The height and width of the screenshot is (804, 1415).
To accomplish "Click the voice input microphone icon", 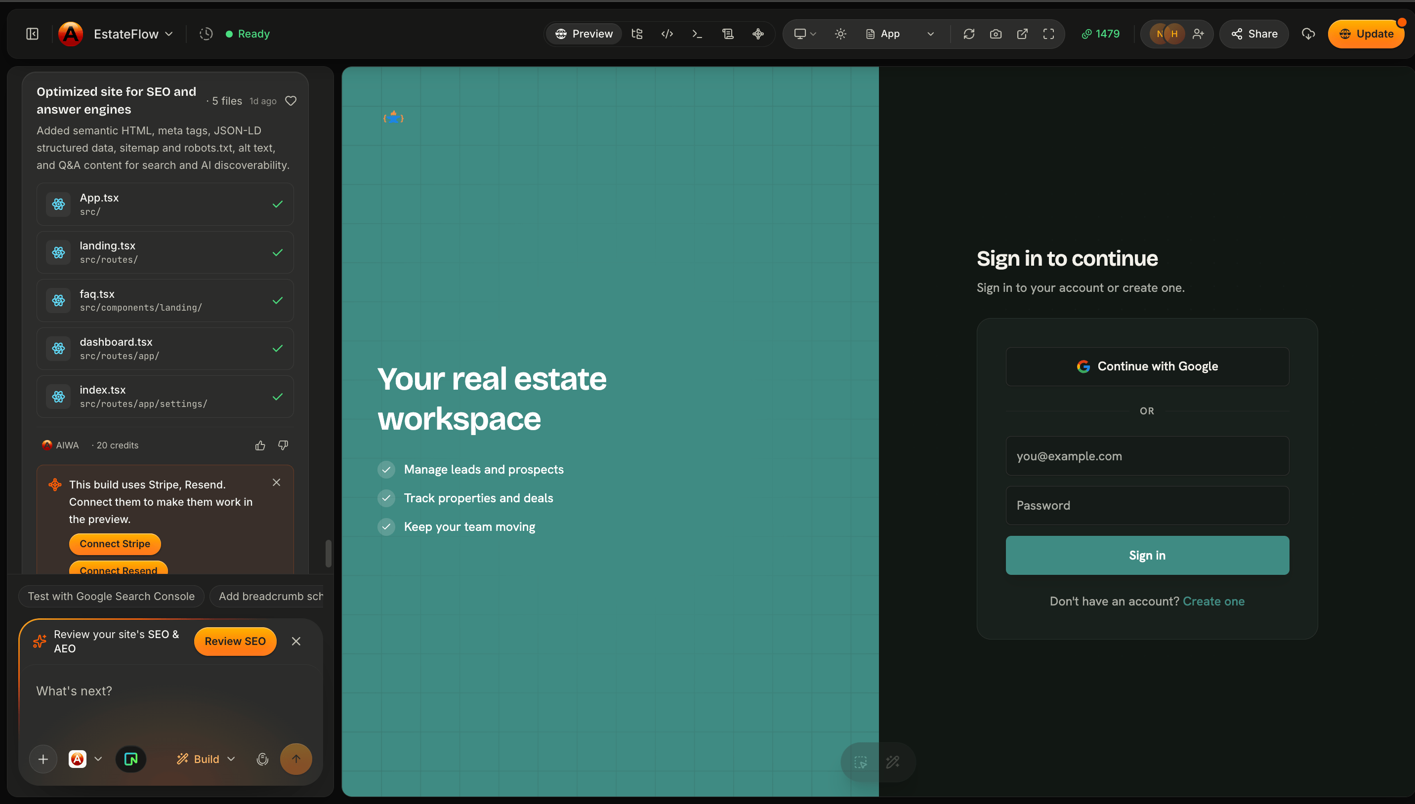I will 262,759.
